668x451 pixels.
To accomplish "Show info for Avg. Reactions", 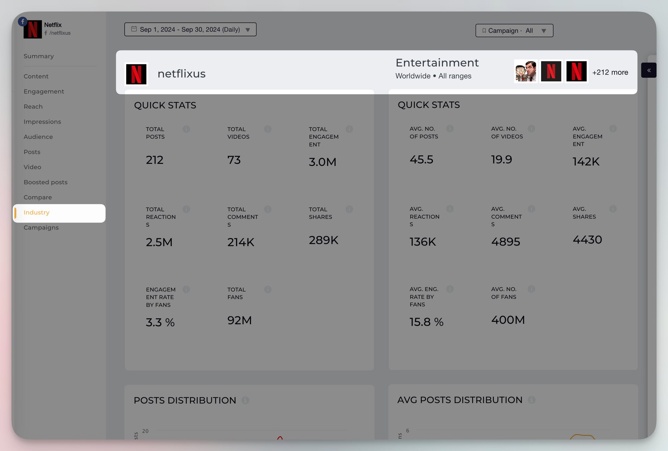I will (450, 209).
